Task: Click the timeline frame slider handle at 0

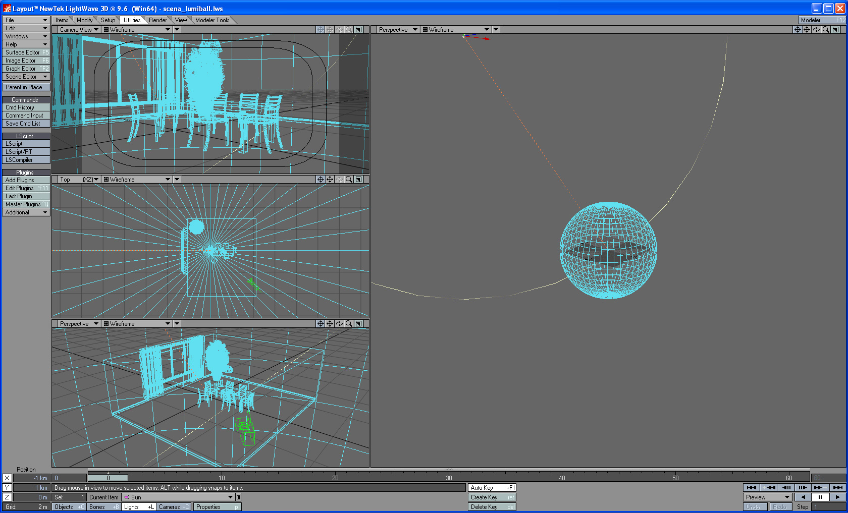Action: point(108,478)
